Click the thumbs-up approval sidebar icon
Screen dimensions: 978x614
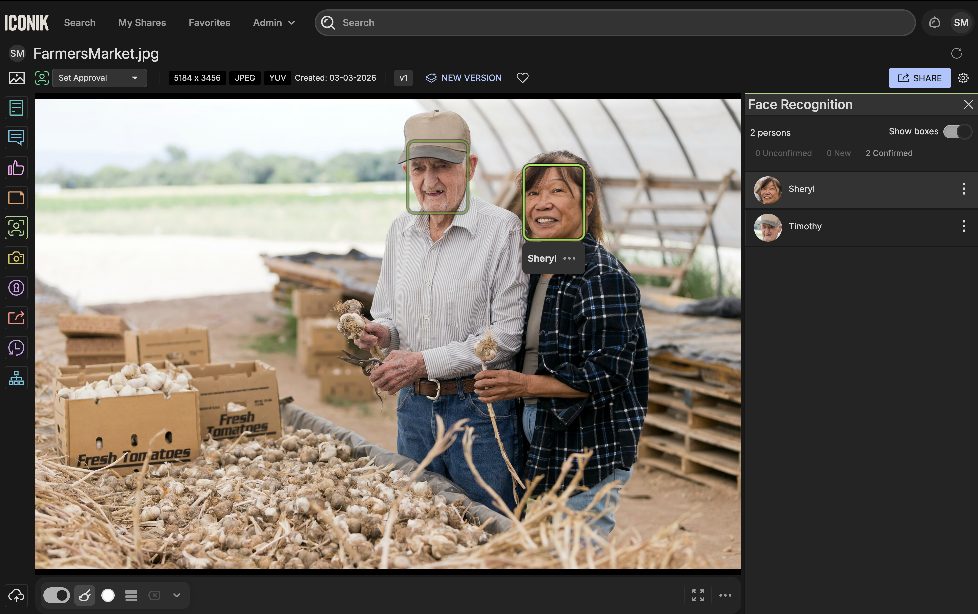tap(16, 167)
